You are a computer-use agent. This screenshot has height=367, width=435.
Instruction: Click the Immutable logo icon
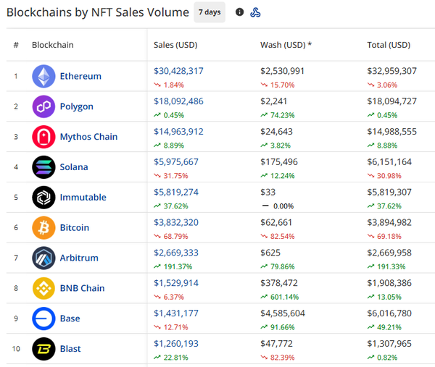pos(43,198)
